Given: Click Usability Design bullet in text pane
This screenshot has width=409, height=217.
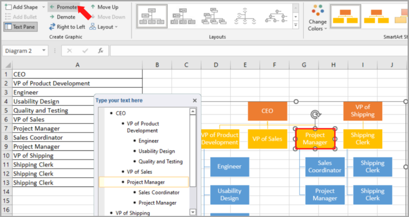Looking at the screenshot, I should (x=157, y=151).
